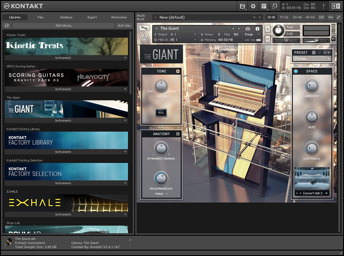344x256 pixels.
Task: Switch to the Libraries tab
Action: (15, 17)
